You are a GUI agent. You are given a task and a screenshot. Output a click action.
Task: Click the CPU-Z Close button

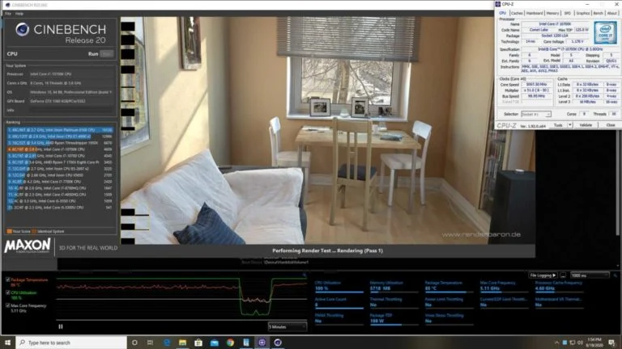point(610,125)
